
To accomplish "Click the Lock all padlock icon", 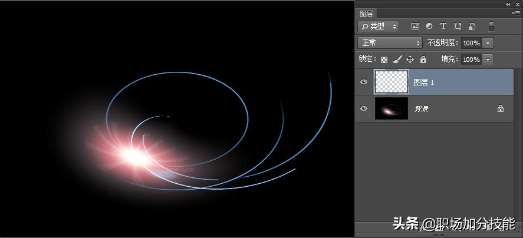I will pyautogui.click(x=423, y=59).
